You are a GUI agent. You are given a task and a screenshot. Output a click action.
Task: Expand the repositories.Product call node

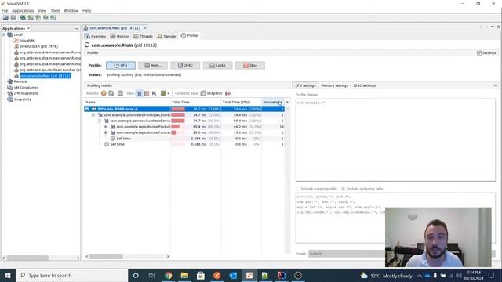tap(106, 127)
